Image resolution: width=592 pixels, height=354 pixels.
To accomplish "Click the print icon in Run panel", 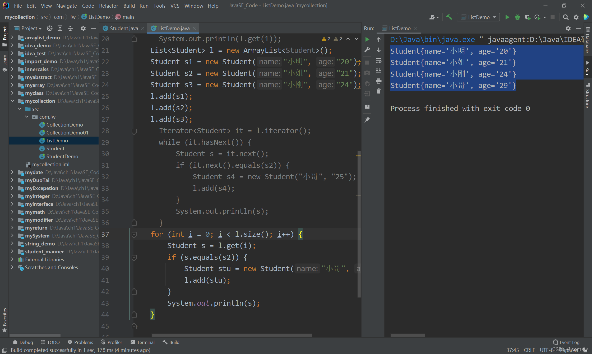I will [379, 81].
